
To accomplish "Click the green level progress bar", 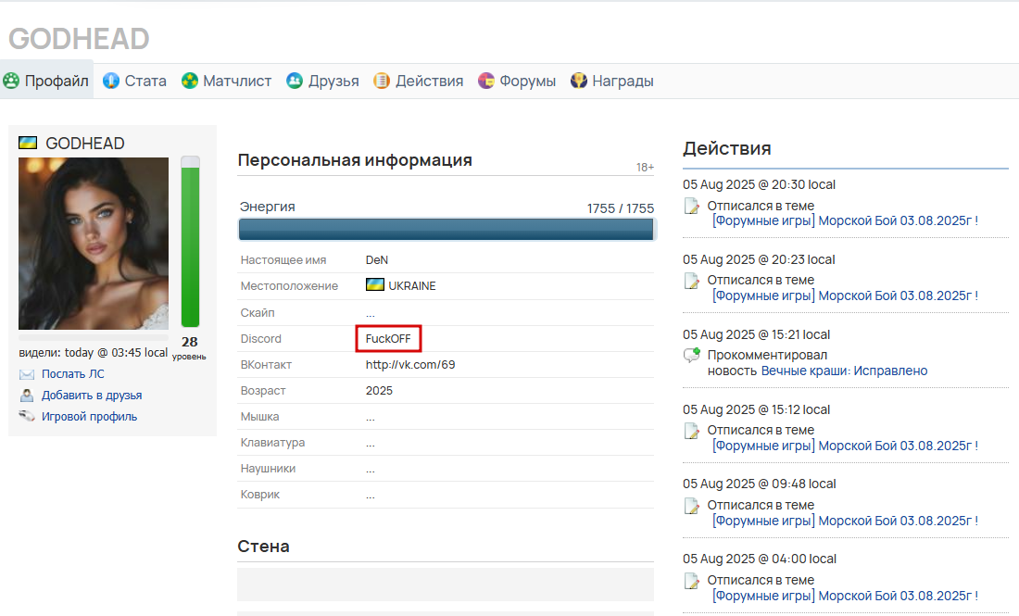I will [x=191, y=242].
